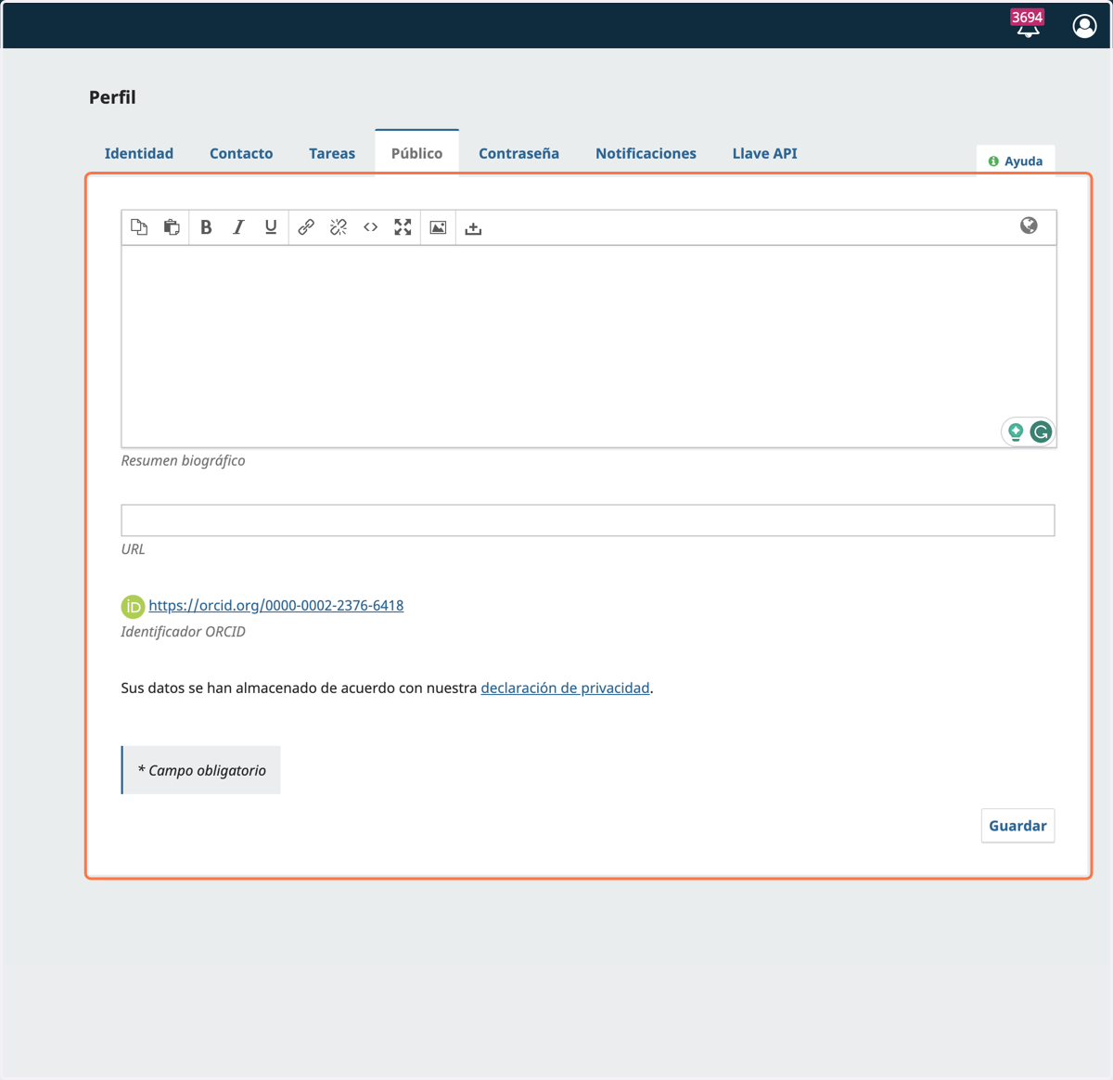
Task: Open declaración de privacidad link
Action: [x=565, y=688]
